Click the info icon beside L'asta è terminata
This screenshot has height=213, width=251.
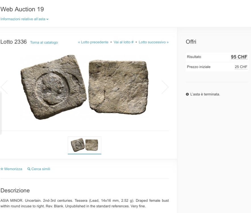pos(187,94)
